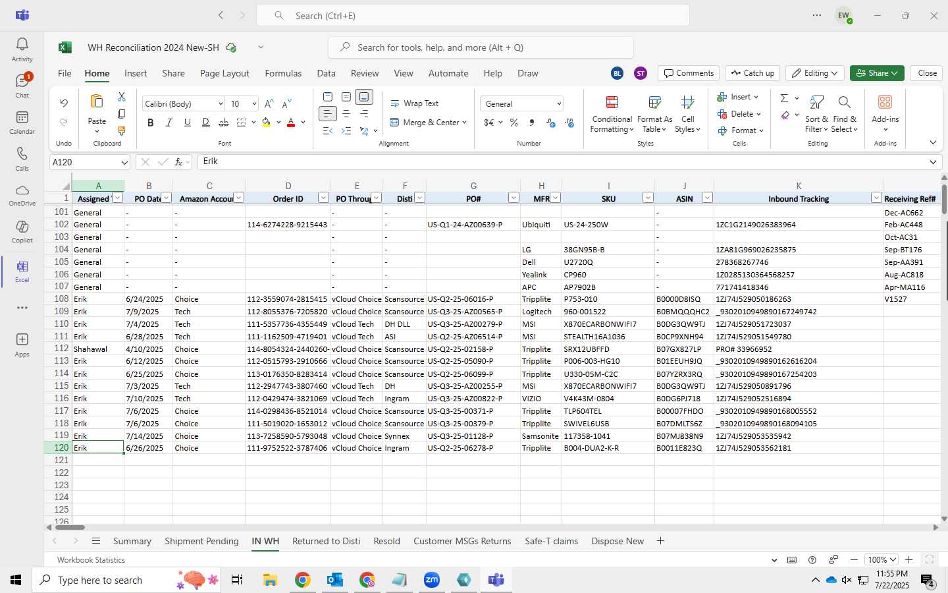Open Conditional Formatting
The image size is (948, 593).
tap(612, 114)
